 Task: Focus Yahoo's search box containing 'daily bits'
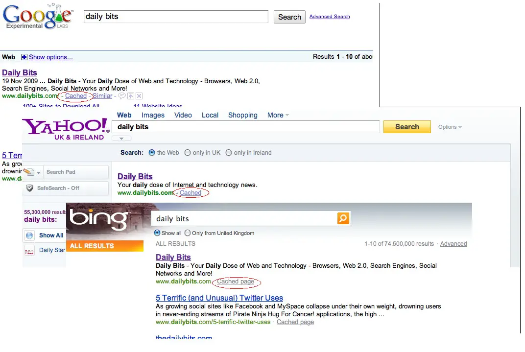click(x=246, y=127)
